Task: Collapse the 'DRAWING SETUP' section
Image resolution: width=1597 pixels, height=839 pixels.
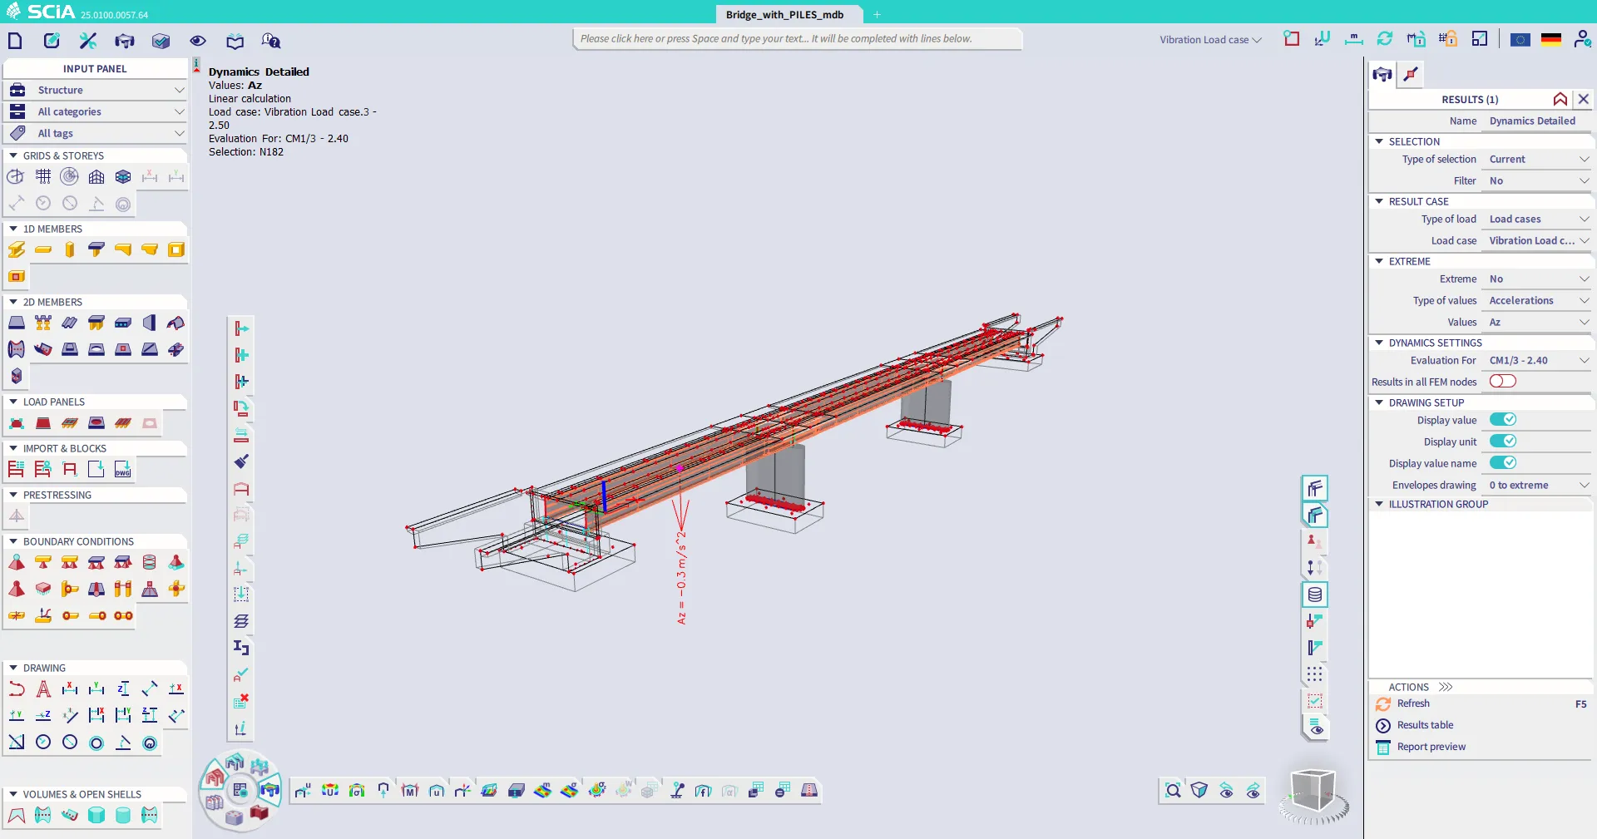Action: point(1379,402)
